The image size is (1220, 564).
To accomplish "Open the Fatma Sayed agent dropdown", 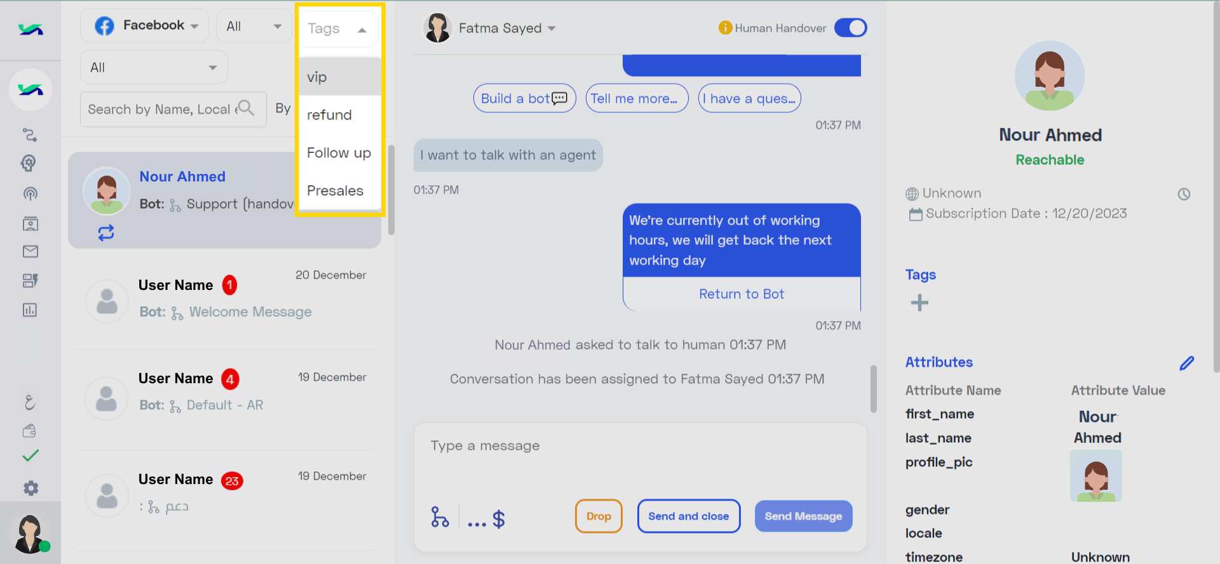I will [x=489, y=28].
